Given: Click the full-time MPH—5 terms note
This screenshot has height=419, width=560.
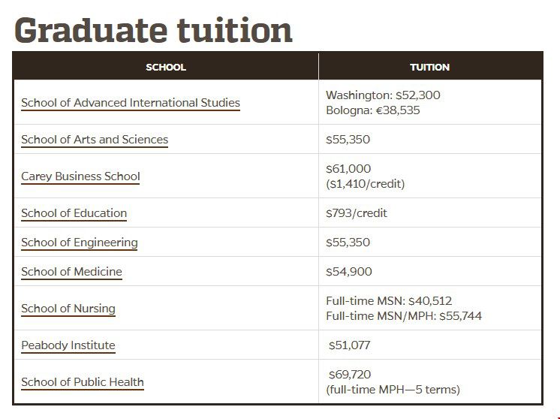Looking at the screenshot, I should [x=393, y=390].
